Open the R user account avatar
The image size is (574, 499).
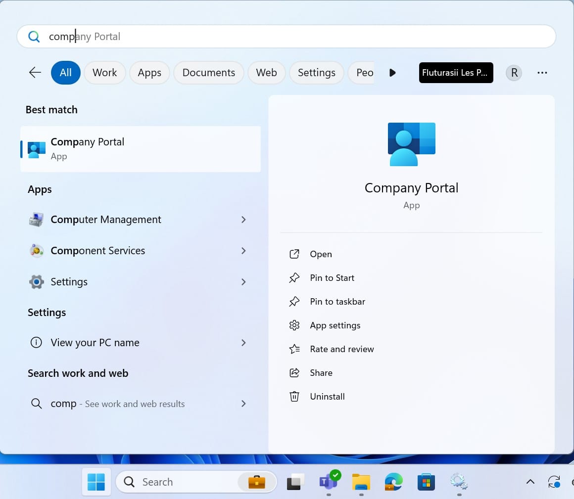click(x=514, y=72)
